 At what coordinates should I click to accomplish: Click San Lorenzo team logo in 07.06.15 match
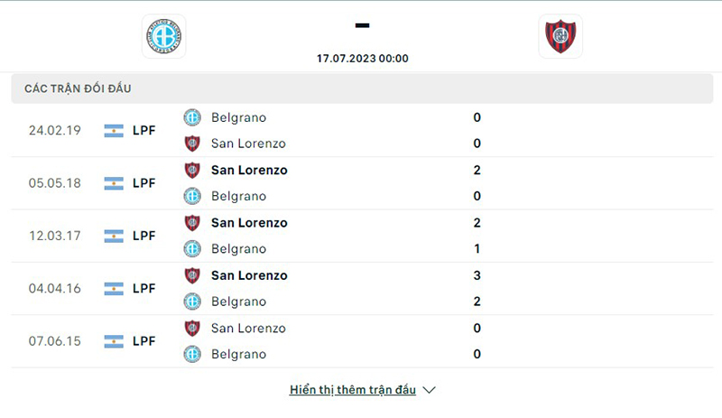192,329
